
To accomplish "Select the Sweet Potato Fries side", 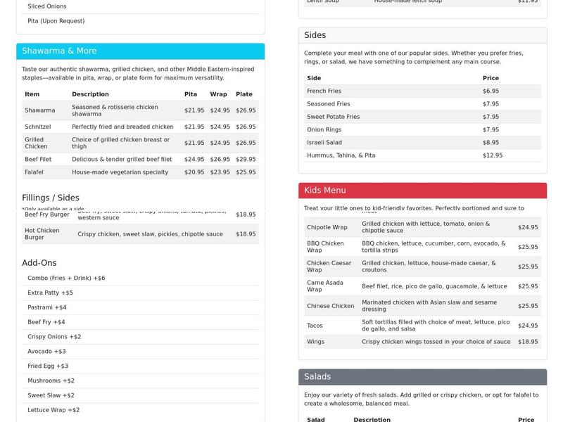I will click(333, 117).
